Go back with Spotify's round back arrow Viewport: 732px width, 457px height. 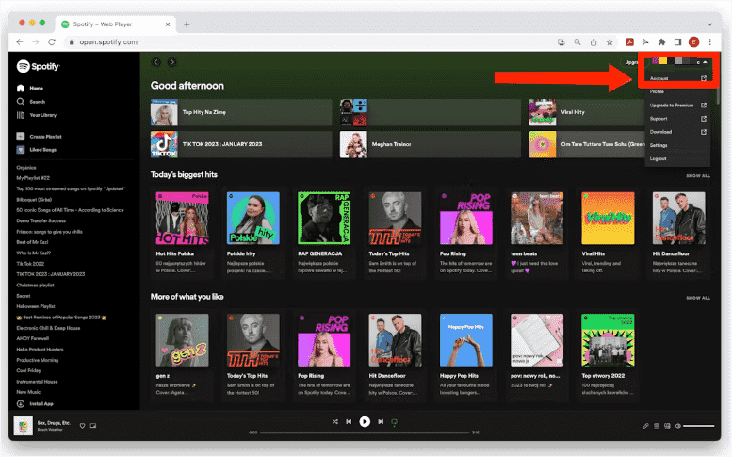coord(156,62)
